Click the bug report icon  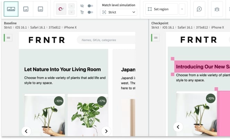pyautogui.click(x=217, y=9)
